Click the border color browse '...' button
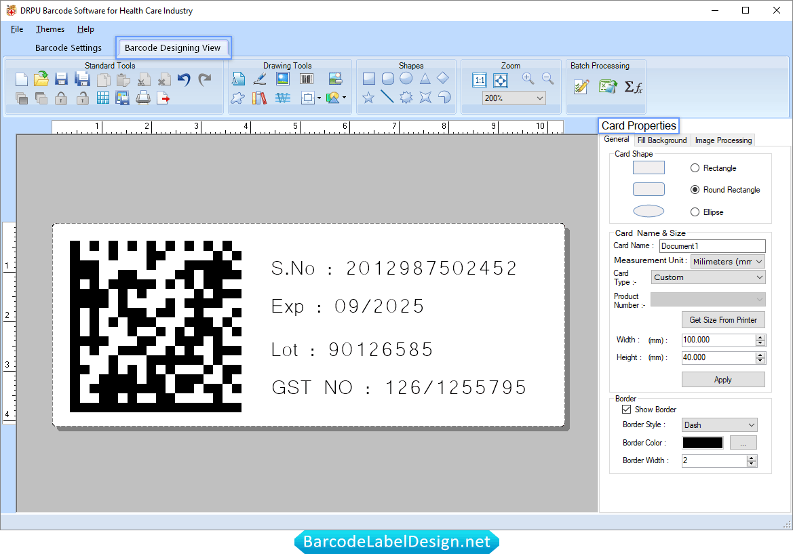 [743, 443]
